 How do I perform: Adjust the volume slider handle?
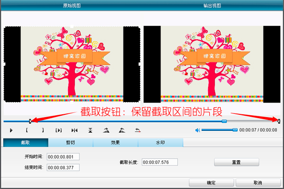point(235,129)
